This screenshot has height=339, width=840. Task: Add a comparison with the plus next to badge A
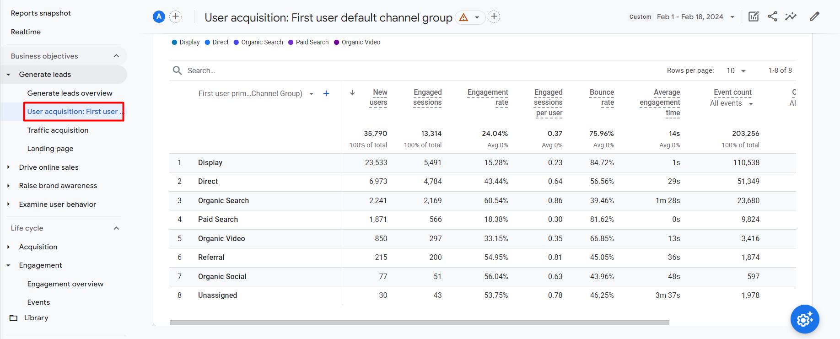click(176, 17)
